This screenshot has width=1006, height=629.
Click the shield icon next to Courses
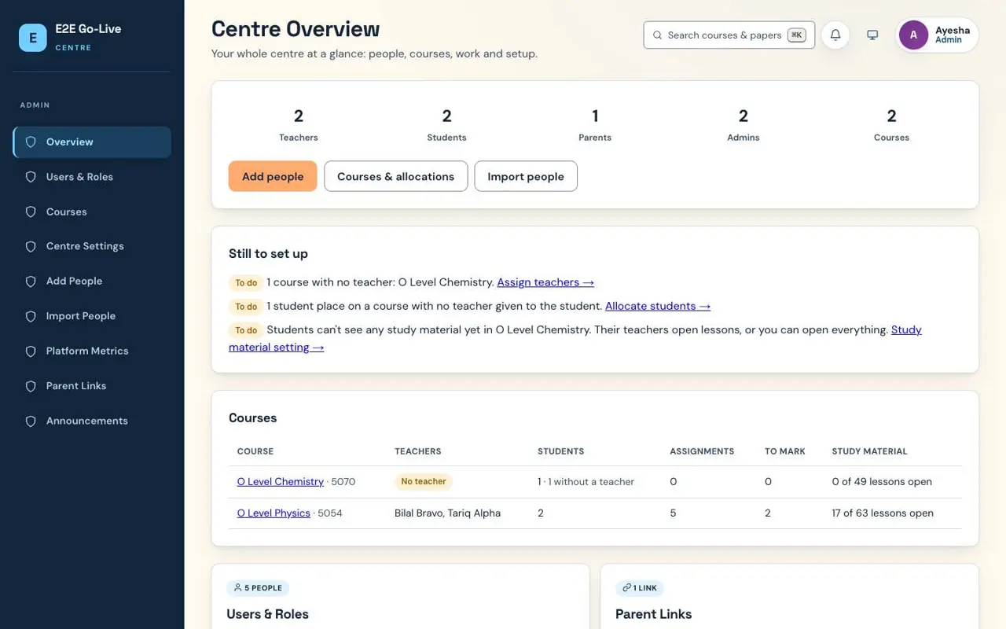pyautogui.click(x=31, y=212)
